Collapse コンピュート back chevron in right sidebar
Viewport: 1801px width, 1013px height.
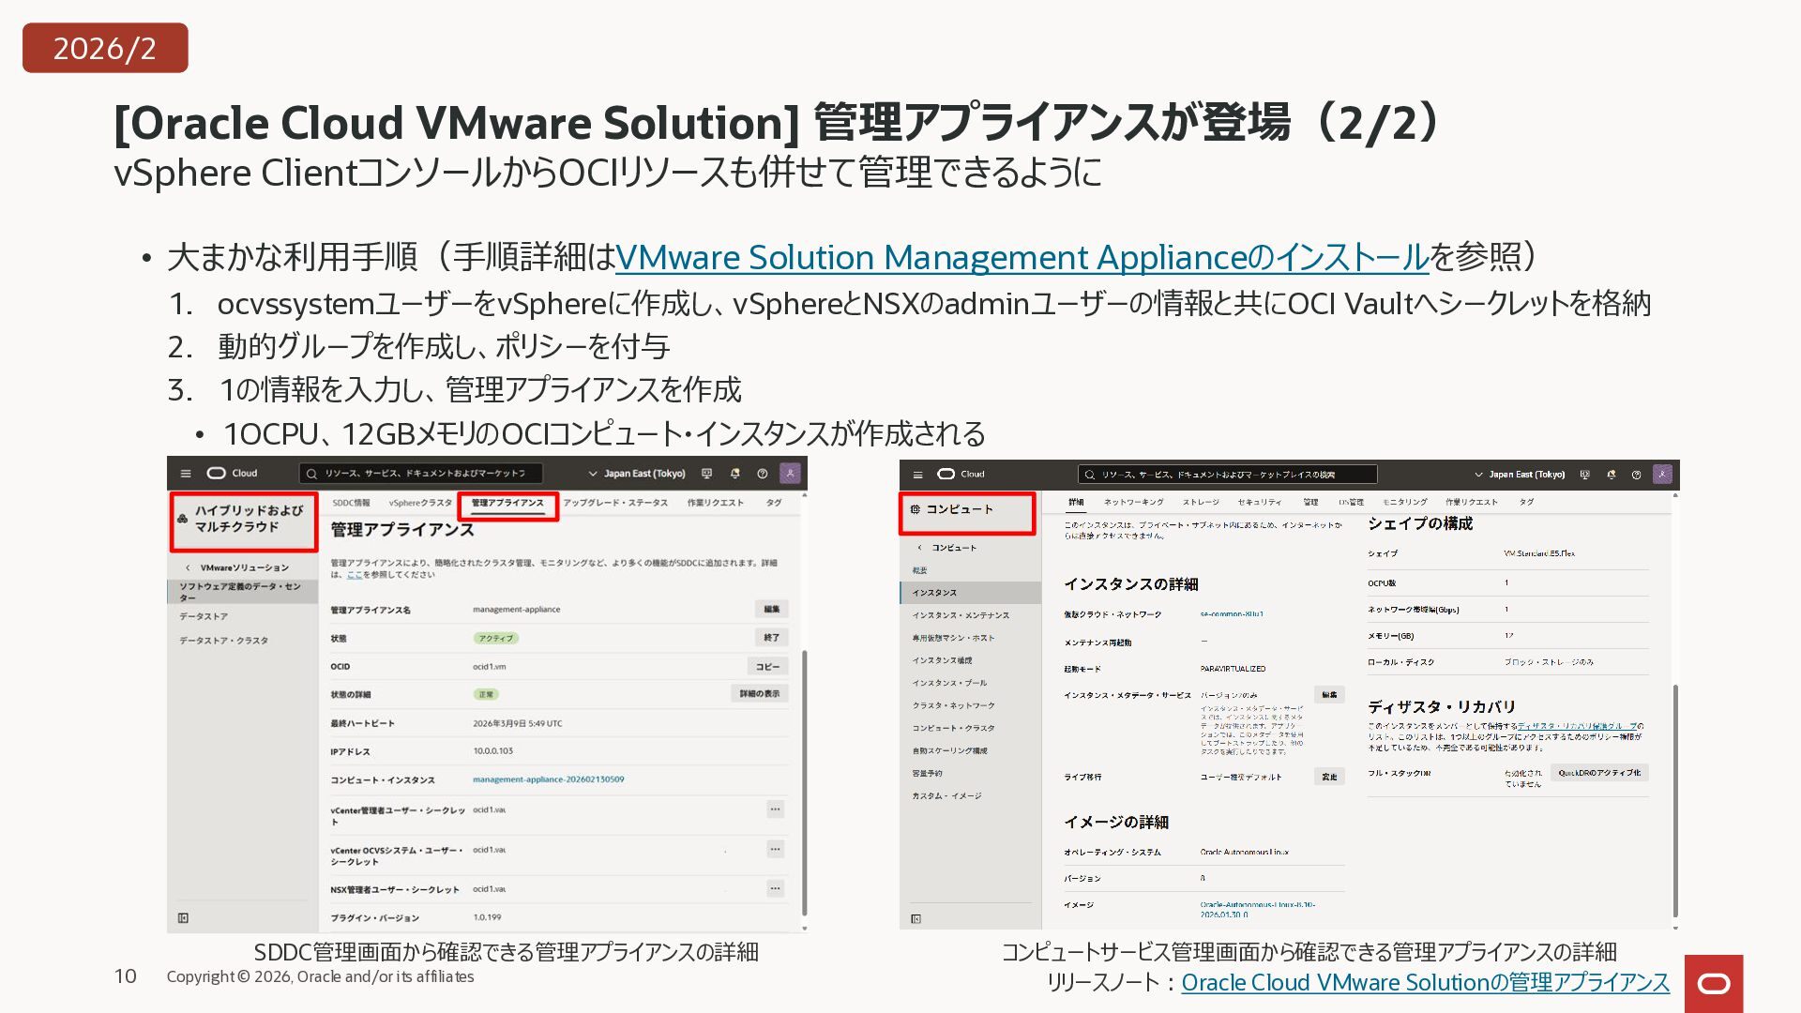(919, 548)
